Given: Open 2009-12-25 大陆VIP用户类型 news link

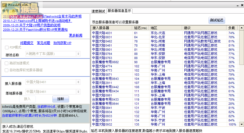Looking at the screenshot, I should click(x=32, y=25).
